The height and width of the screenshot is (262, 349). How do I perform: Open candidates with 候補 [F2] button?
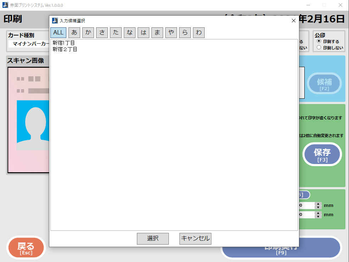tap(324, 84)
